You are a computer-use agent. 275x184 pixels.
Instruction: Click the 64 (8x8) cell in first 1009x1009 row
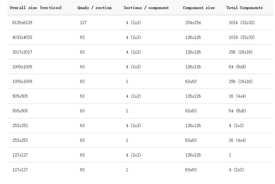point(237,67)
